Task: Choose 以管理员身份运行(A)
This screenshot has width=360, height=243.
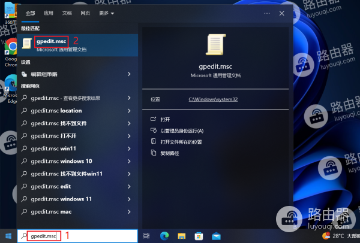Action: (182, 130)
